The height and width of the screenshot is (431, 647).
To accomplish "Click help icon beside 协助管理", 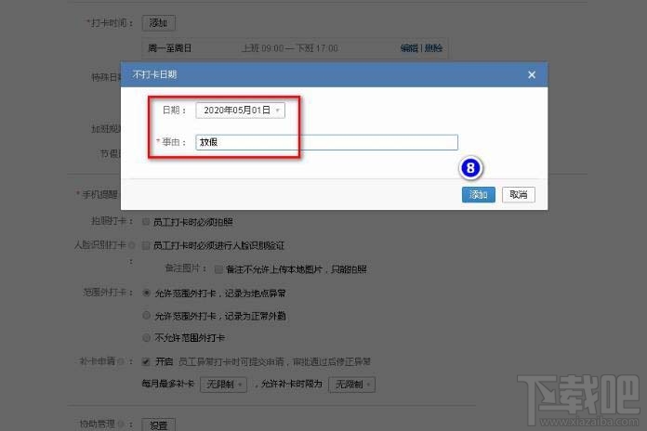I will (x=121, y=424).
